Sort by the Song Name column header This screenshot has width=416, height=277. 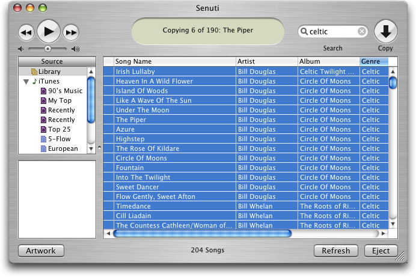click(x=174, y=61)
